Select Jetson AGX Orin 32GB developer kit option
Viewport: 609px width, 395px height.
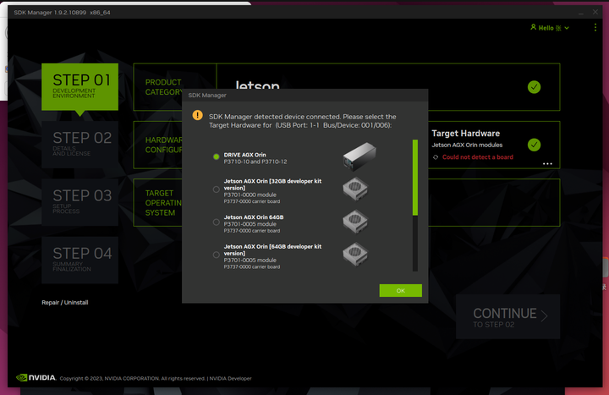[216, 189]
